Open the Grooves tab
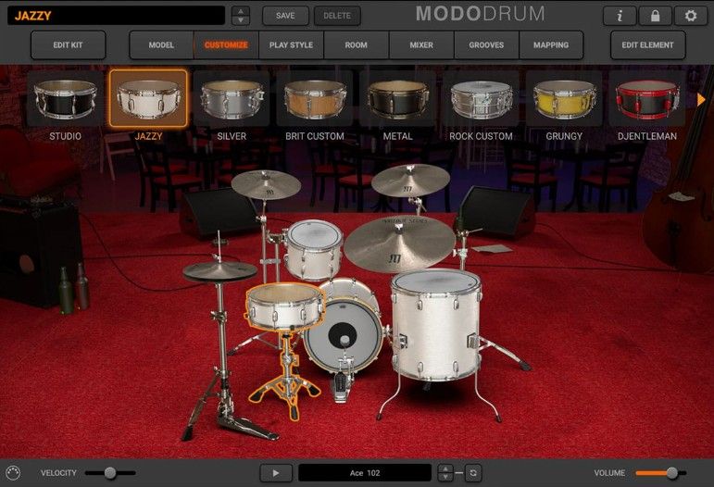The height and width of the screenshot is (487, 714). 486,44
